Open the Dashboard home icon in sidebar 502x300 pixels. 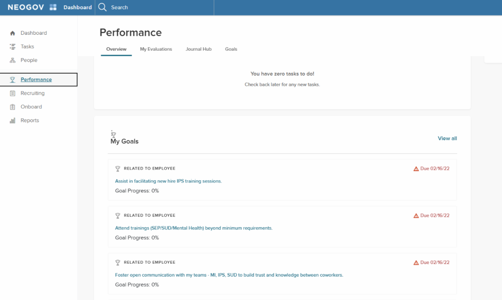(13, 33)
